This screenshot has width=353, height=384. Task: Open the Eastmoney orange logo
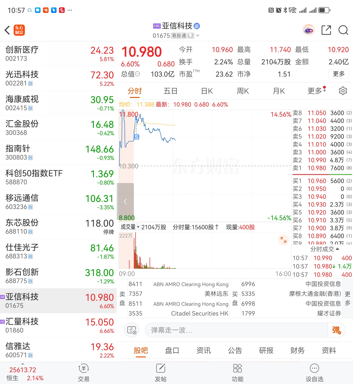click(19, 30)
